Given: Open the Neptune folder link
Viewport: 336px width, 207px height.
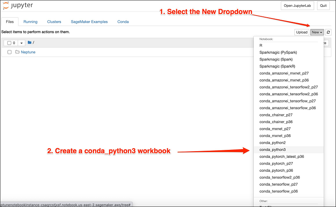Looking at the screenshot, I should [28, 52].
